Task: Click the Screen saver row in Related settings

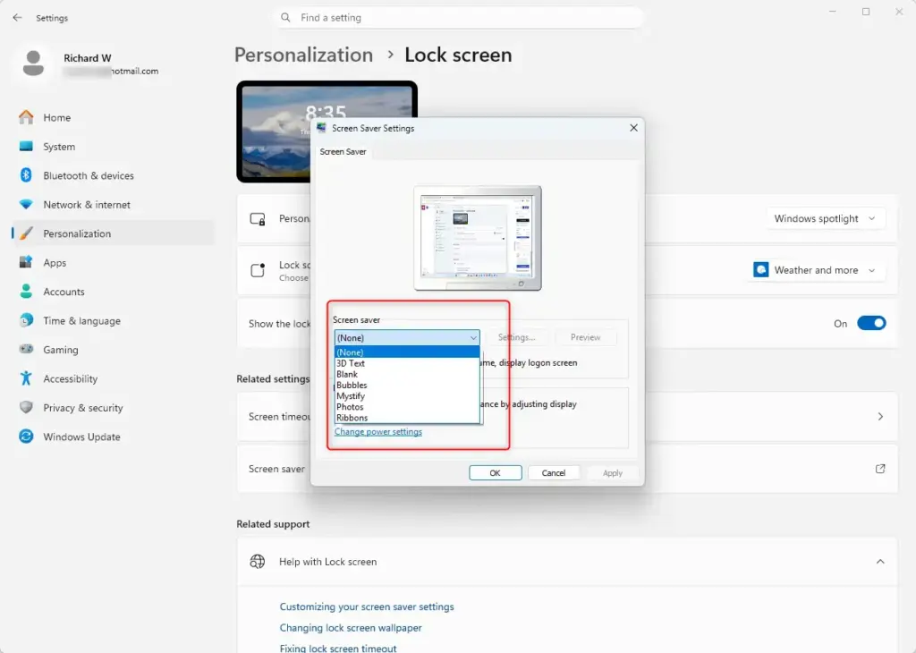Action: point(566,469)
